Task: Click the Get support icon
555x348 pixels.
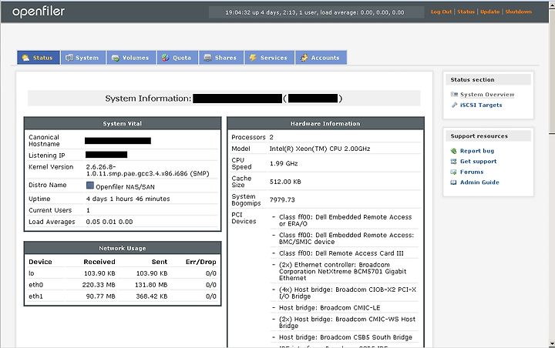Action: coord(454,162)
